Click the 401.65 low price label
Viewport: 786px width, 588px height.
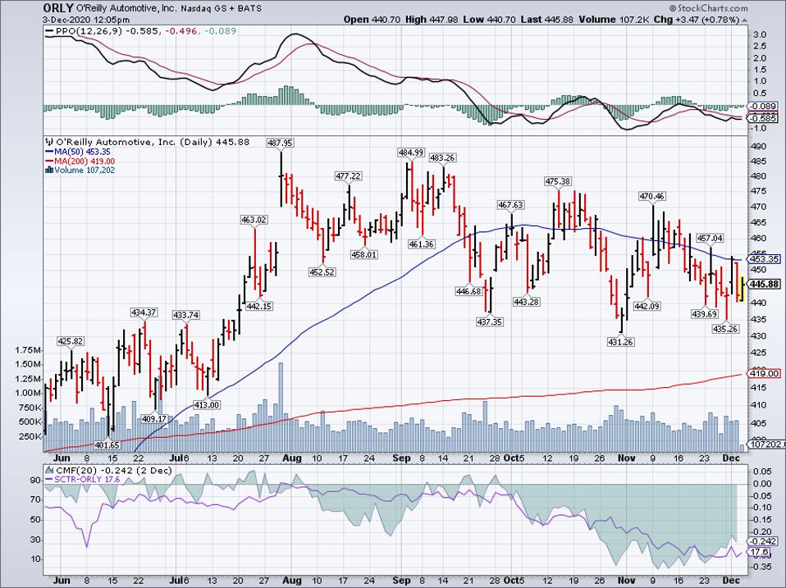click(x=107, y=444)
